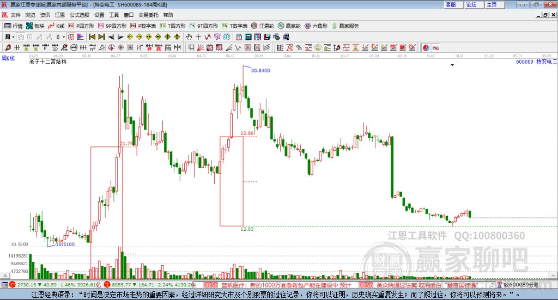Launch the 江恩轮 Gann wheel
Image resolution: width=558 pixels, height=300 pixels.
click(x=263, y=26)
